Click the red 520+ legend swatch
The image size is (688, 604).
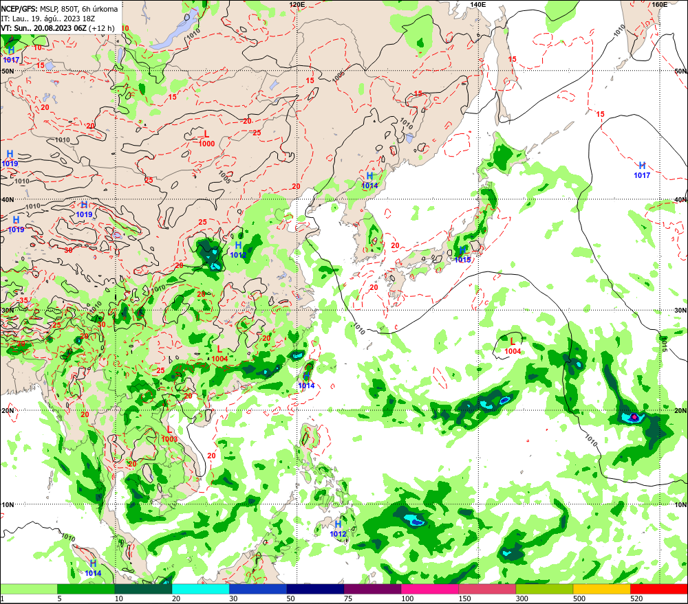point(658,589)
